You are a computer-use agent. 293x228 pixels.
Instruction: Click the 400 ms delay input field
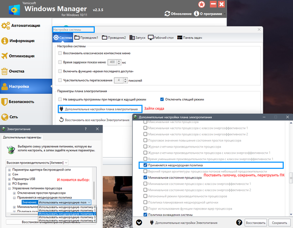pos(112,62)
